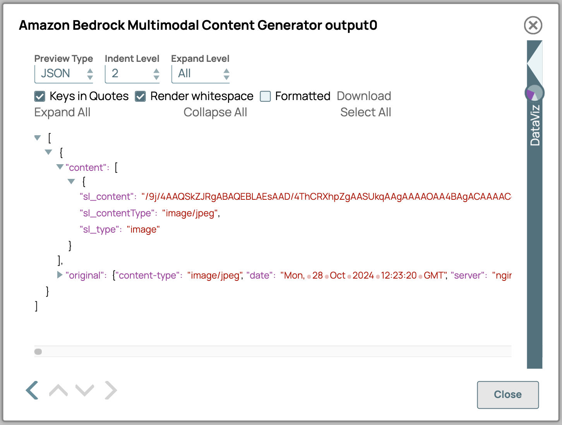This screenshot has height=425, width=562.
Task: Collapse the "content" array node
Action: [60, 167]
